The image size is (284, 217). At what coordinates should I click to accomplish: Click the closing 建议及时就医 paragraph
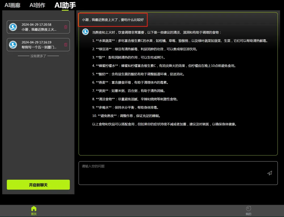[x=164, y=124]
